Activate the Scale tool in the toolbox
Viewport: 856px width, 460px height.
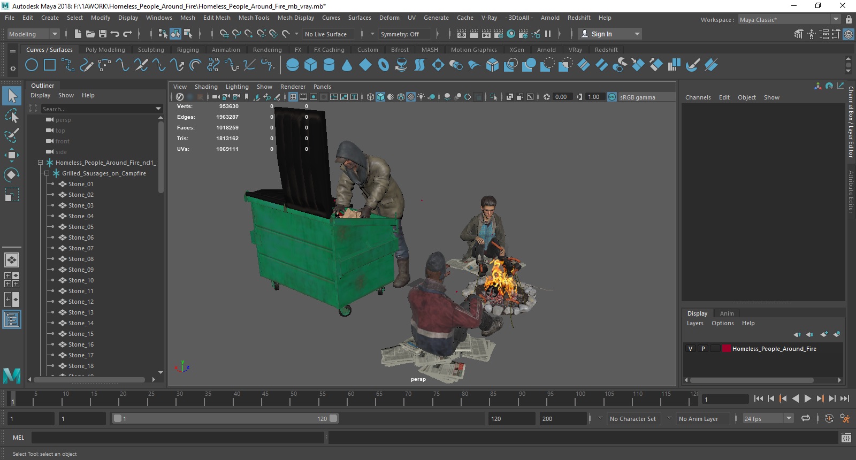coord(12,195)
